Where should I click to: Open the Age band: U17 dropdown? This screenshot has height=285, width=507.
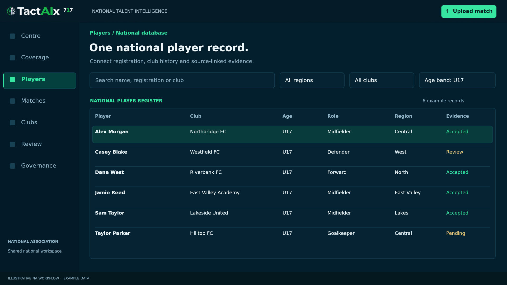pos(457,80)
